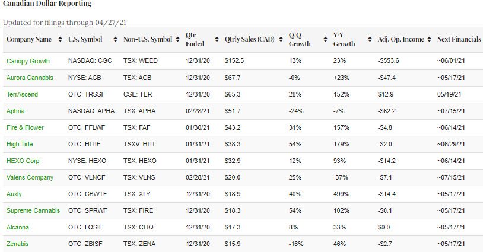Sort table by Company Name arrow icon

[60, 40]
